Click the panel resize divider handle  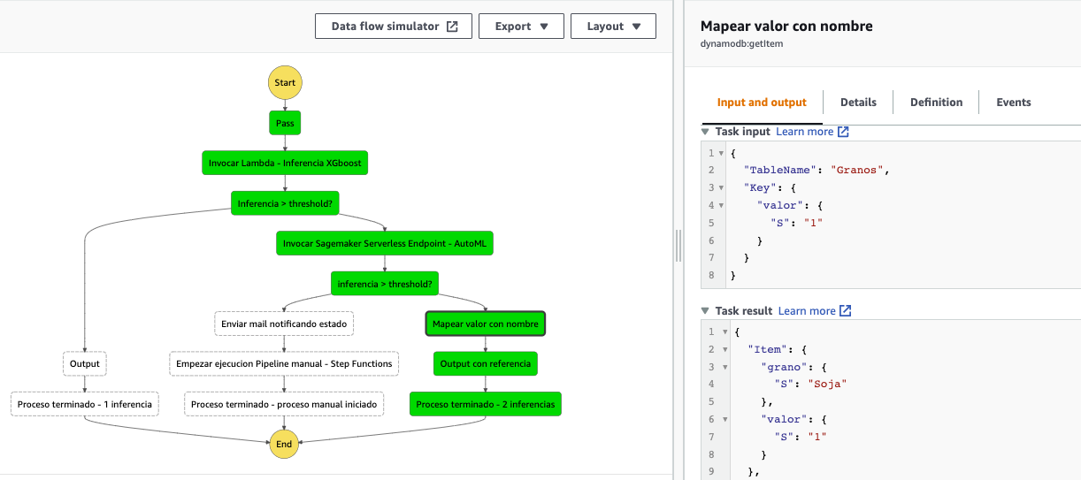(x=678, y=245)
